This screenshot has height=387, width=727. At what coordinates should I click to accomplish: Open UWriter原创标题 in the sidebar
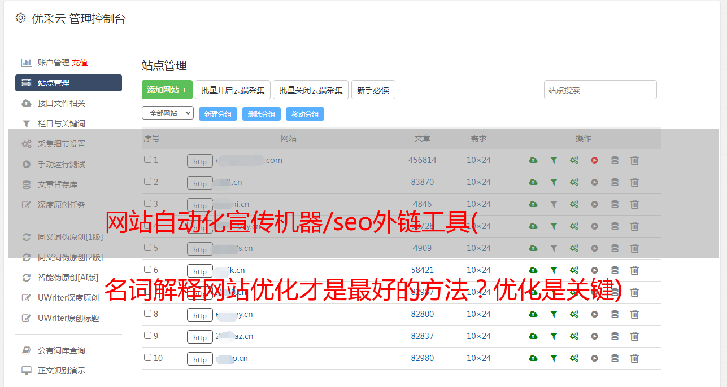pyautogui.click(x=68, y=318)
